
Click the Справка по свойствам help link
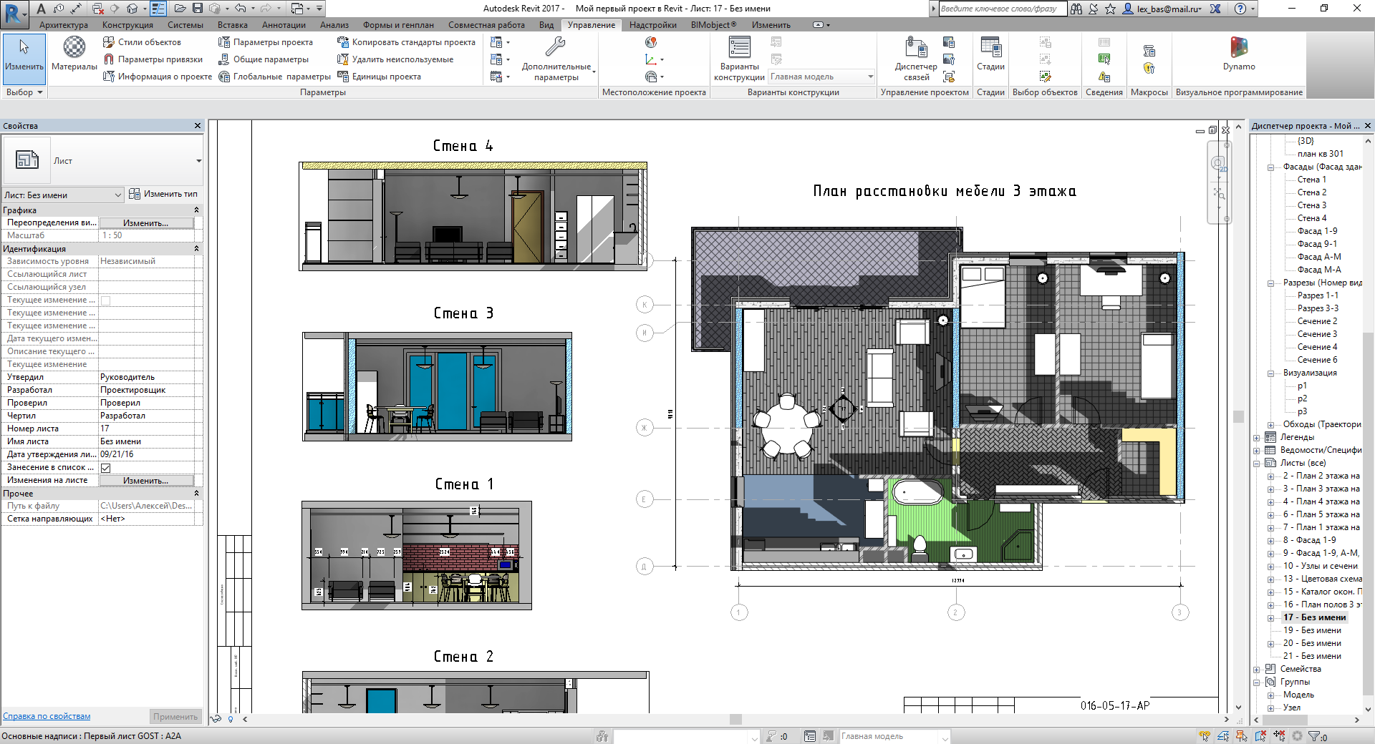(x=47, y=716)
